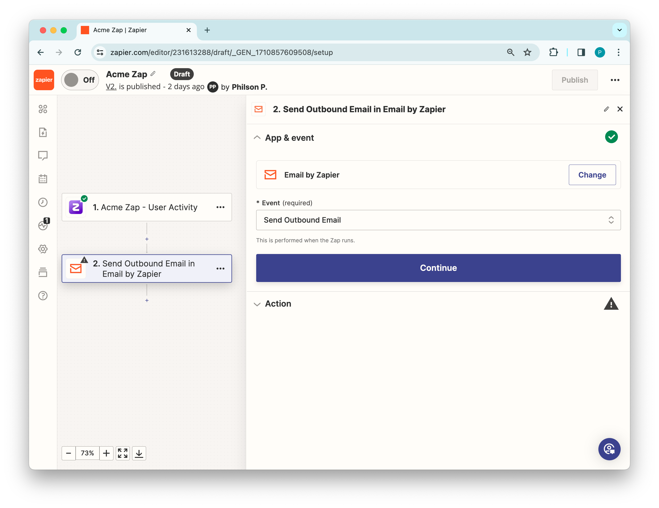
Task: Add a step after Send Outbound Email
Action: tap(147, 300)
